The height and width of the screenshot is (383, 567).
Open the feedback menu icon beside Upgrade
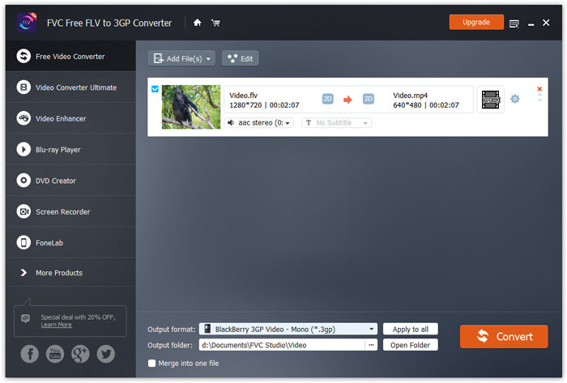click(514, 23)
